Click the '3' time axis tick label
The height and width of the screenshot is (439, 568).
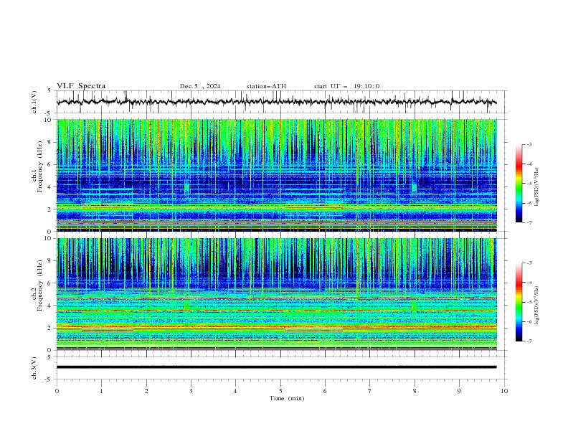click(191, 391)
